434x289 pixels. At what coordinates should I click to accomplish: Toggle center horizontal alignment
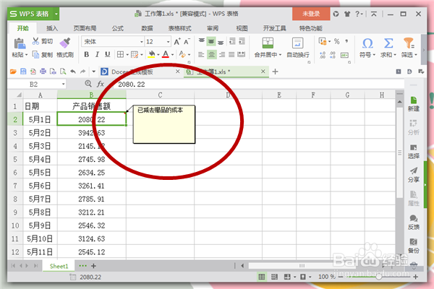point(211,55)
